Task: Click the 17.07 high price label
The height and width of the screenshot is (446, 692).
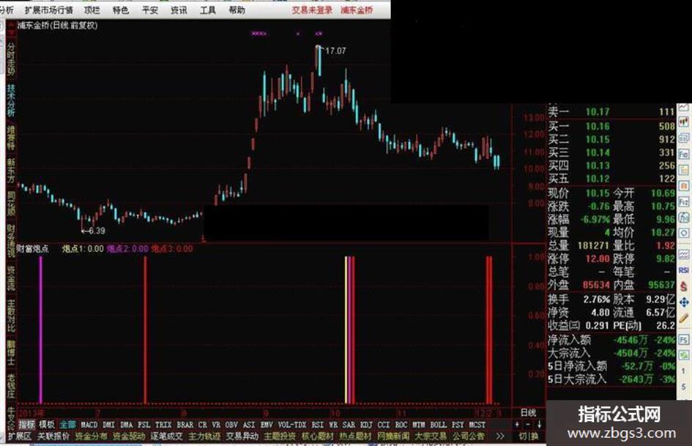Action: coord(335,51)
